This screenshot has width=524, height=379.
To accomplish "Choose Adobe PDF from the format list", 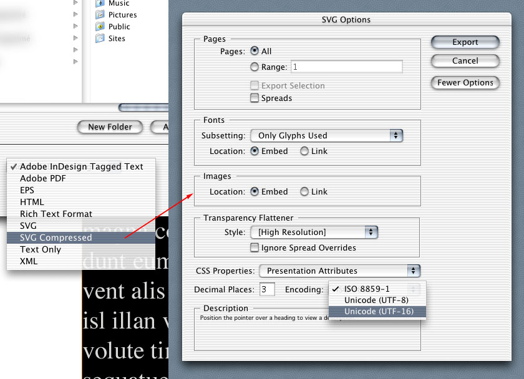I will coord(81,178).
